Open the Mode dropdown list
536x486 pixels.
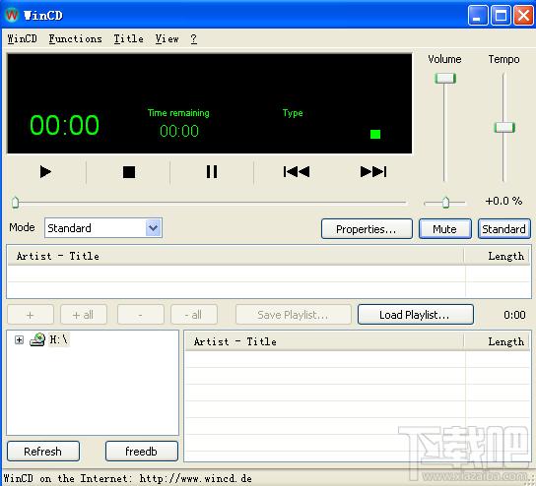tap(153, 227)
